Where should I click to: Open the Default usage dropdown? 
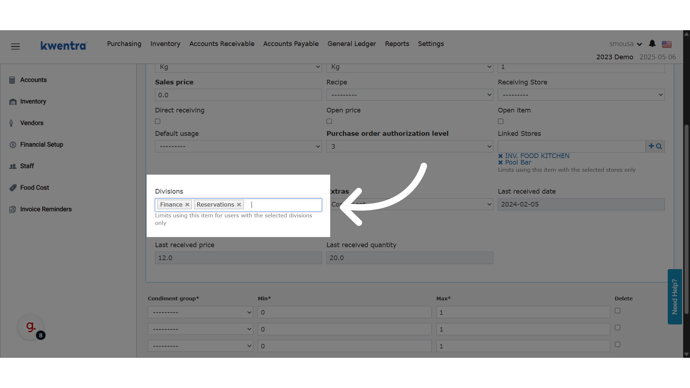[x=238, y=146]
